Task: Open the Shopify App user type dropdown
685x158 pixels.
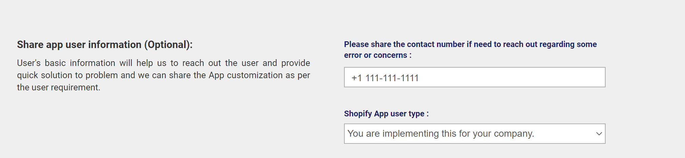Action: pyautogui.click(x=474, y=134)
